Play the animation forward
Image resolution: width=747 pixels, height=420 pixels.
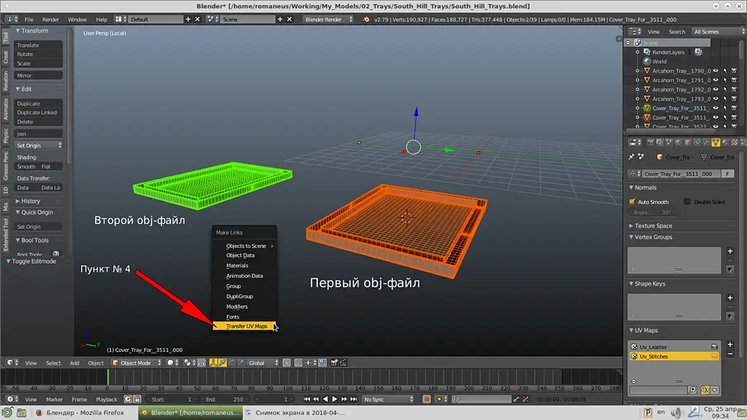334,399
